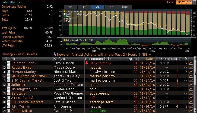Click analyst name Ann Duignan
This screenshot has height=113, width=197.
(63, 106)
